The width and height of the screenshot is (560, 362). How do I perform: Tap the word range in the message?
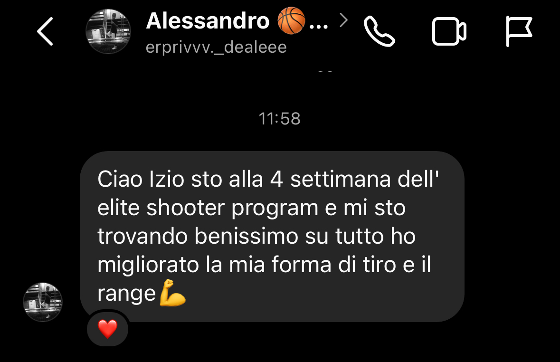click(x=126, y=295)
